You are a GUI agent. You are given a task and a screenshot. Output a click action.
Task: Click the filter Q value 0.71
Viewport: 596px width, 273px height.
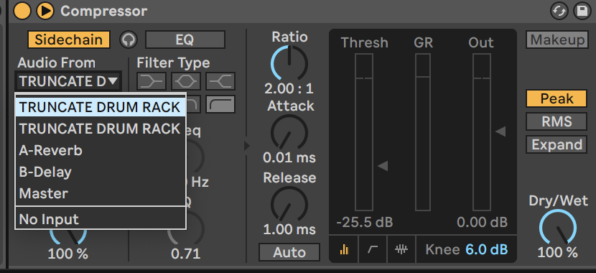(x=185, y=254)
